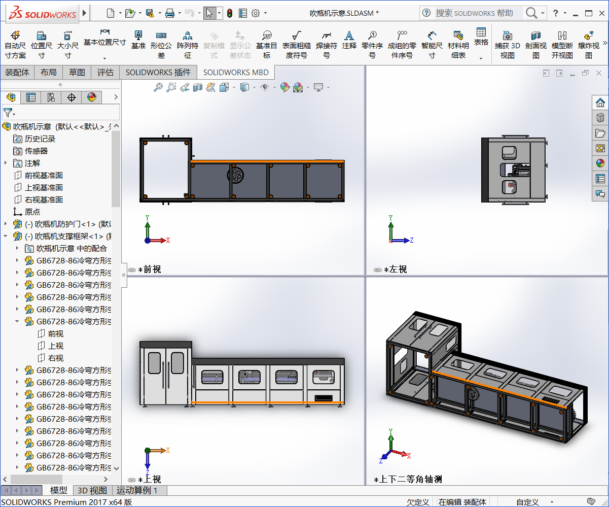Select the Location Dimension (位置尺寸) tool
609x507 pixels.
coord(42,44)
